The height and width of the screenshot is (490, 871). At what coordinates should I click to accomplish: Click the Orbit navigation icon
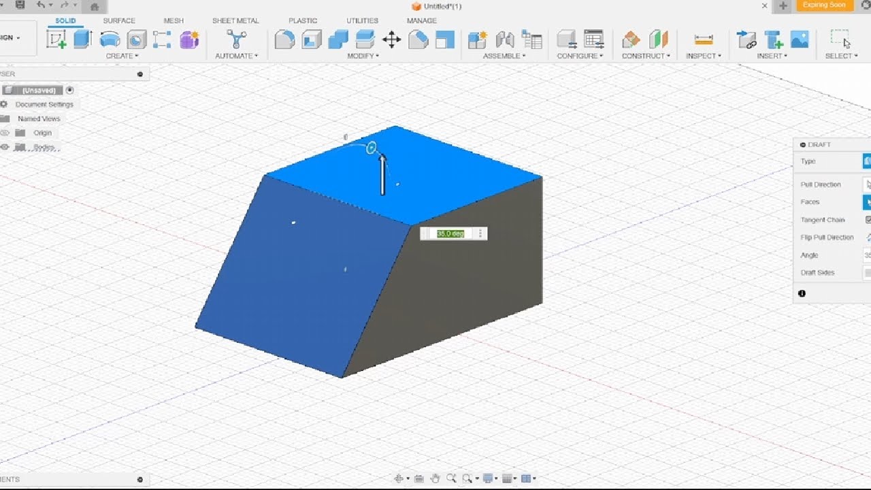[x=399, y=478]
